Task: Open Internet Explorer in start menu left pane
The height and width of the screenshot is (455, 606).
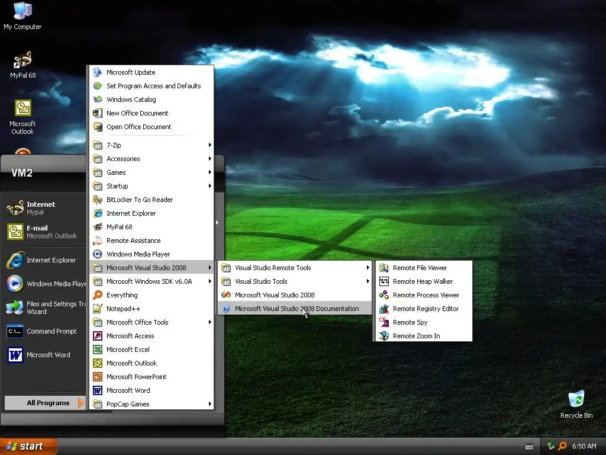Action: 45,260
